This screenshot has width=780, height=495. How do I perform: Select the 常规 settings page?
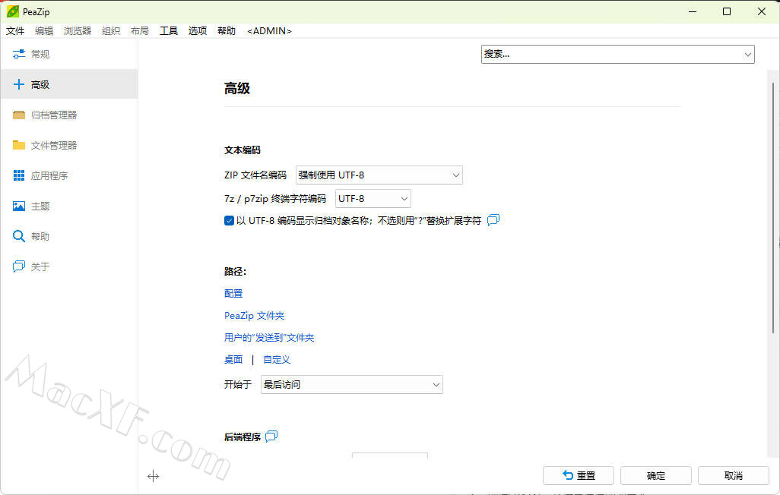click(69, 54)
